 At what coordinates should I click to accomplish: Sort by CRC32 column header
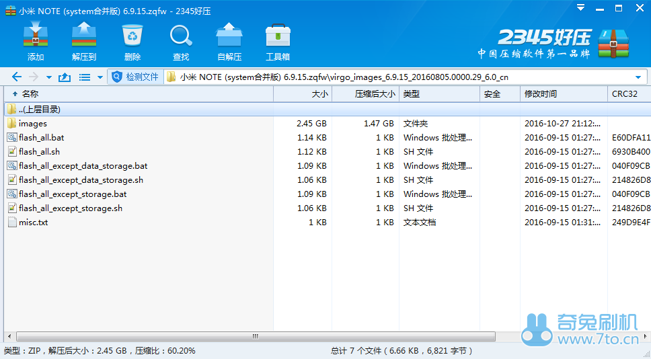(x=629, y=94)
